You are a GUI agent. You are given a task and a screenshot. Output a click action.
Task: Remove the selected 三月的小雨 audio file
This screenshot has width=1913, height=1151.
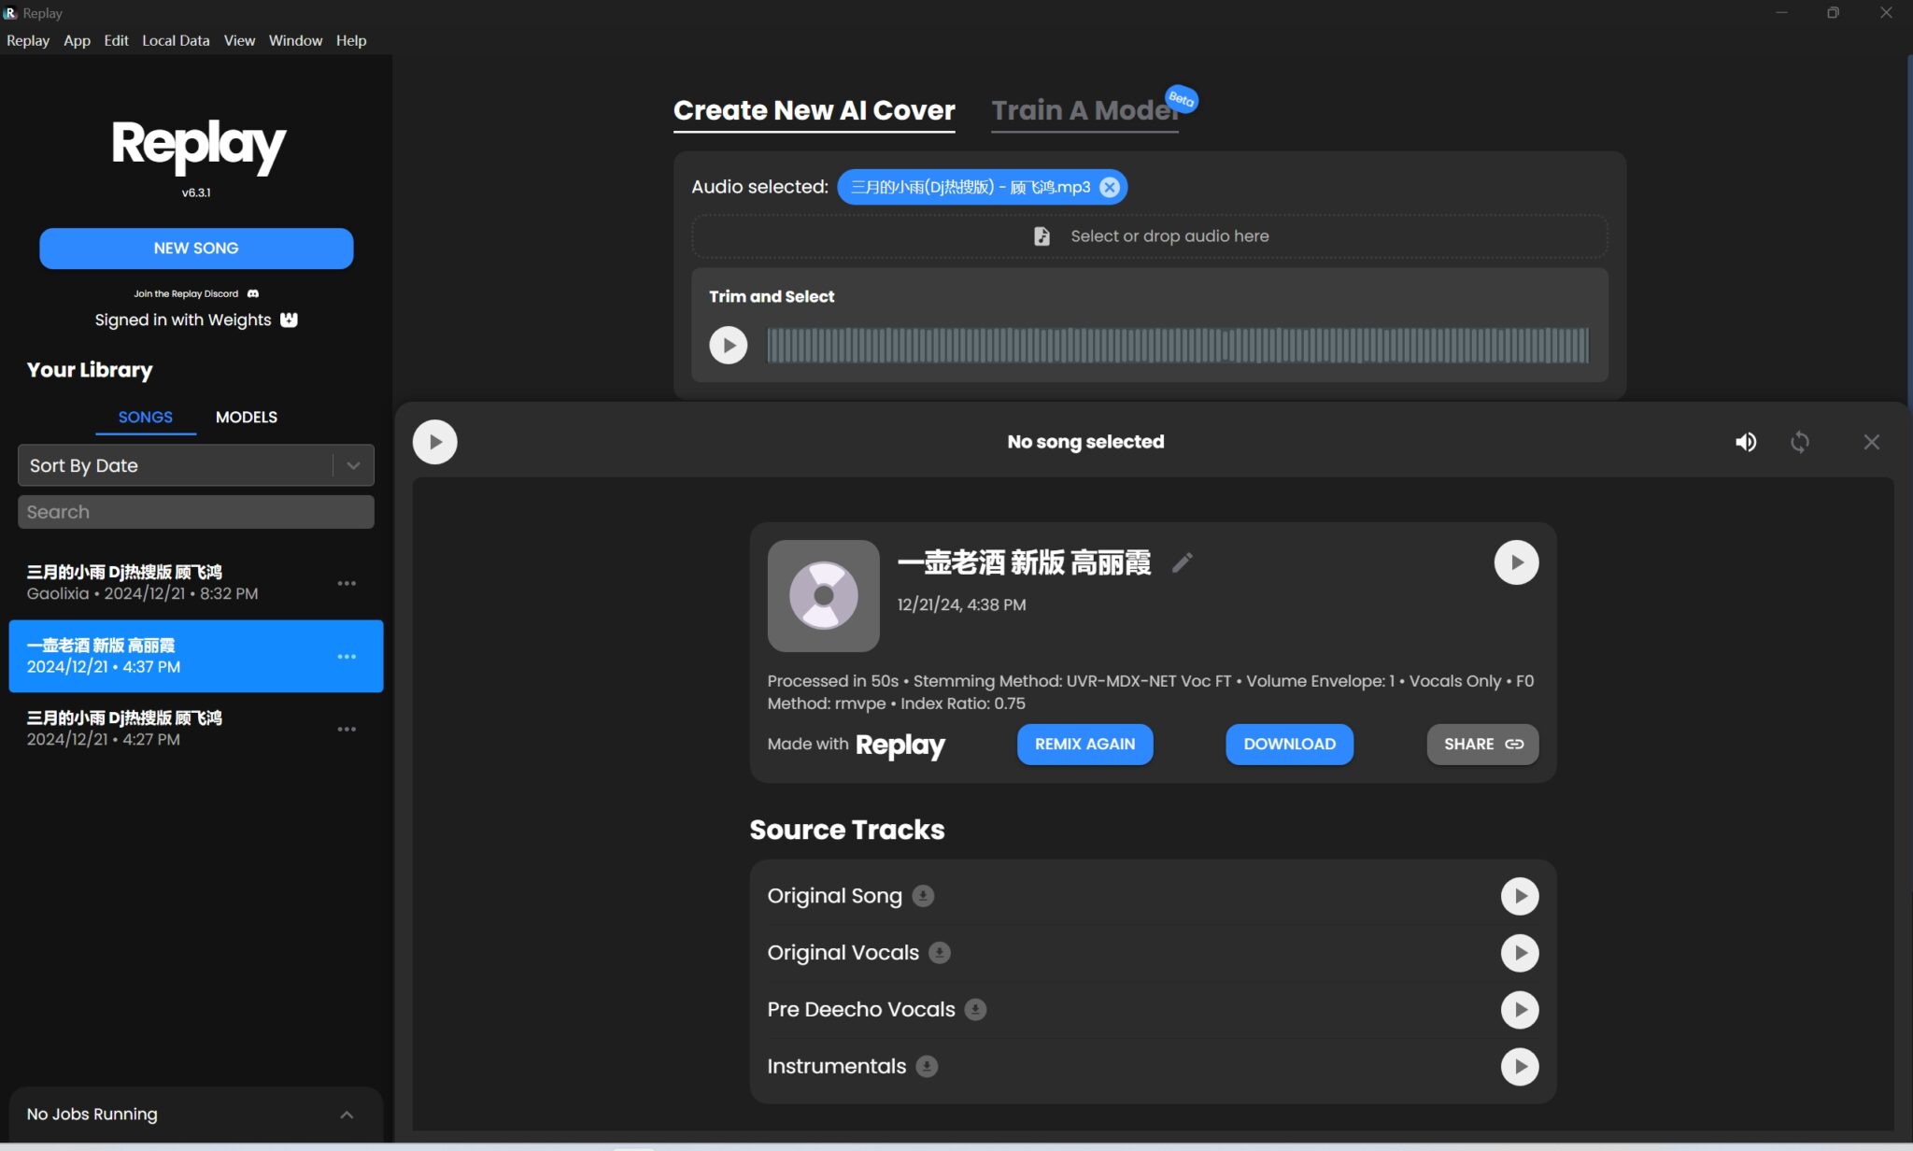coord(1108,186)
